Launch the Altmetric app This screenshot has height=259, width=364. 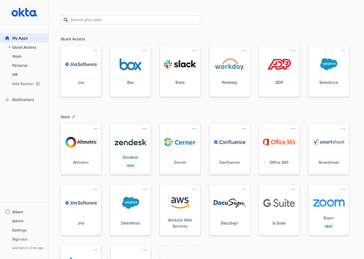(81, 149)
